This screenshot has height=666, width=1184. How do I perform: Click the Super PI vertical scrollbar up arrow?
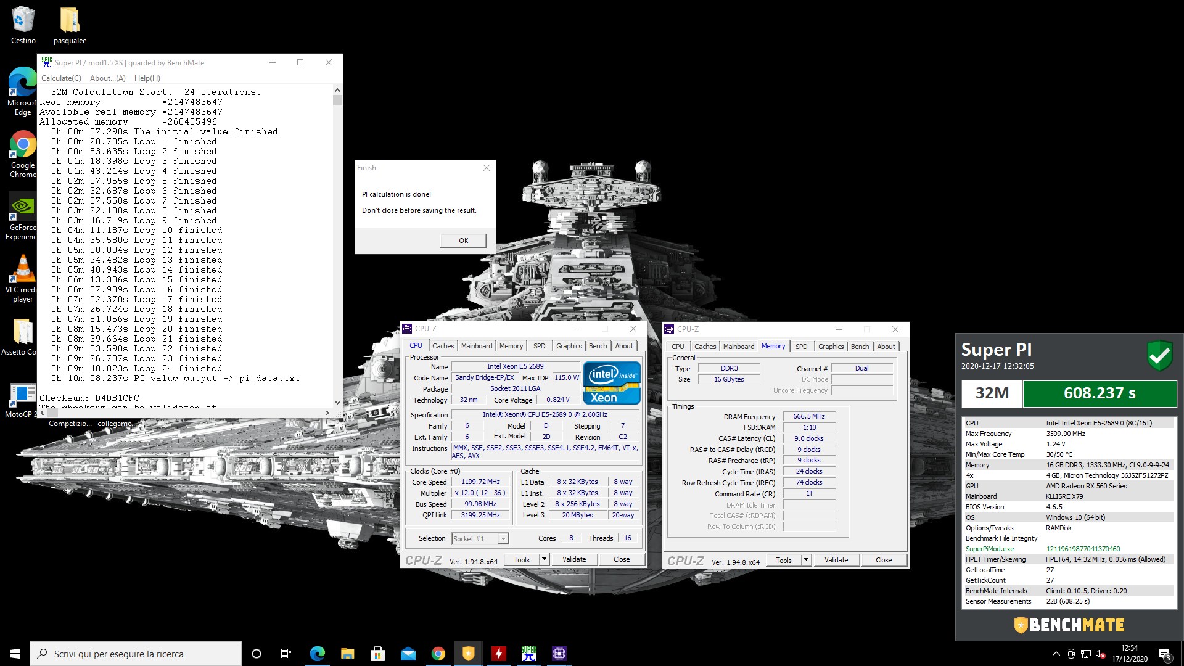tap(337, 91)
